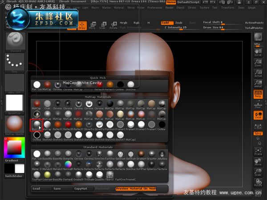Open the Zplugin menu
This screenshot has width=267, height=200.
[x=251, y=8]
